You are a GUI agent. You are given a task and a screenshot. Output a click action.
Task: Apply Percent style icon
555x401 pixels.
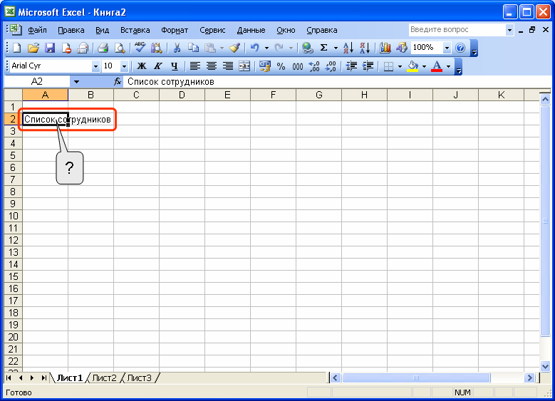281,66
